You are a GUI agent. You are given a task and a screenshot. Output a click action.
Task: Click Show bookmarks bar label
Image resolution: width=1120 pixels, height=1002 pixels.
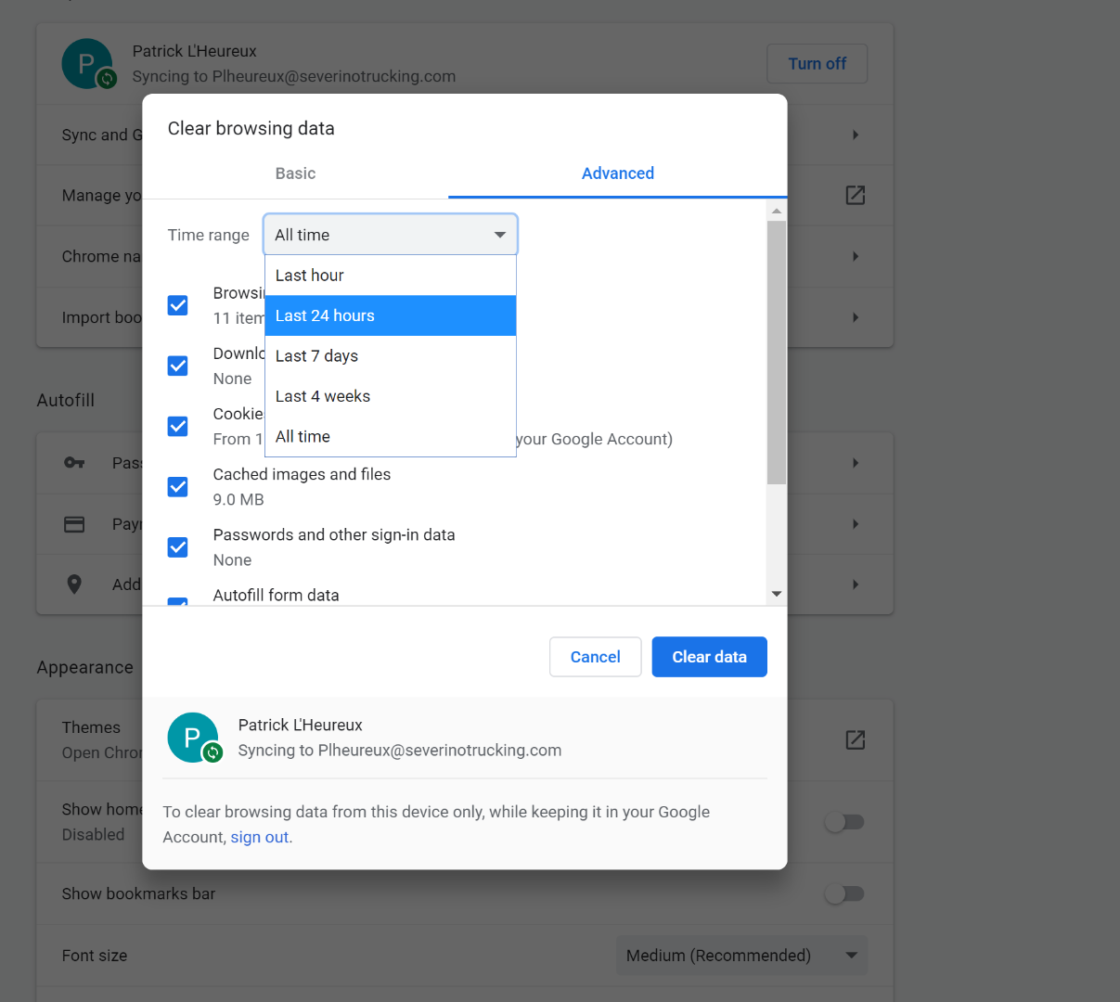[x=138, y=893]
